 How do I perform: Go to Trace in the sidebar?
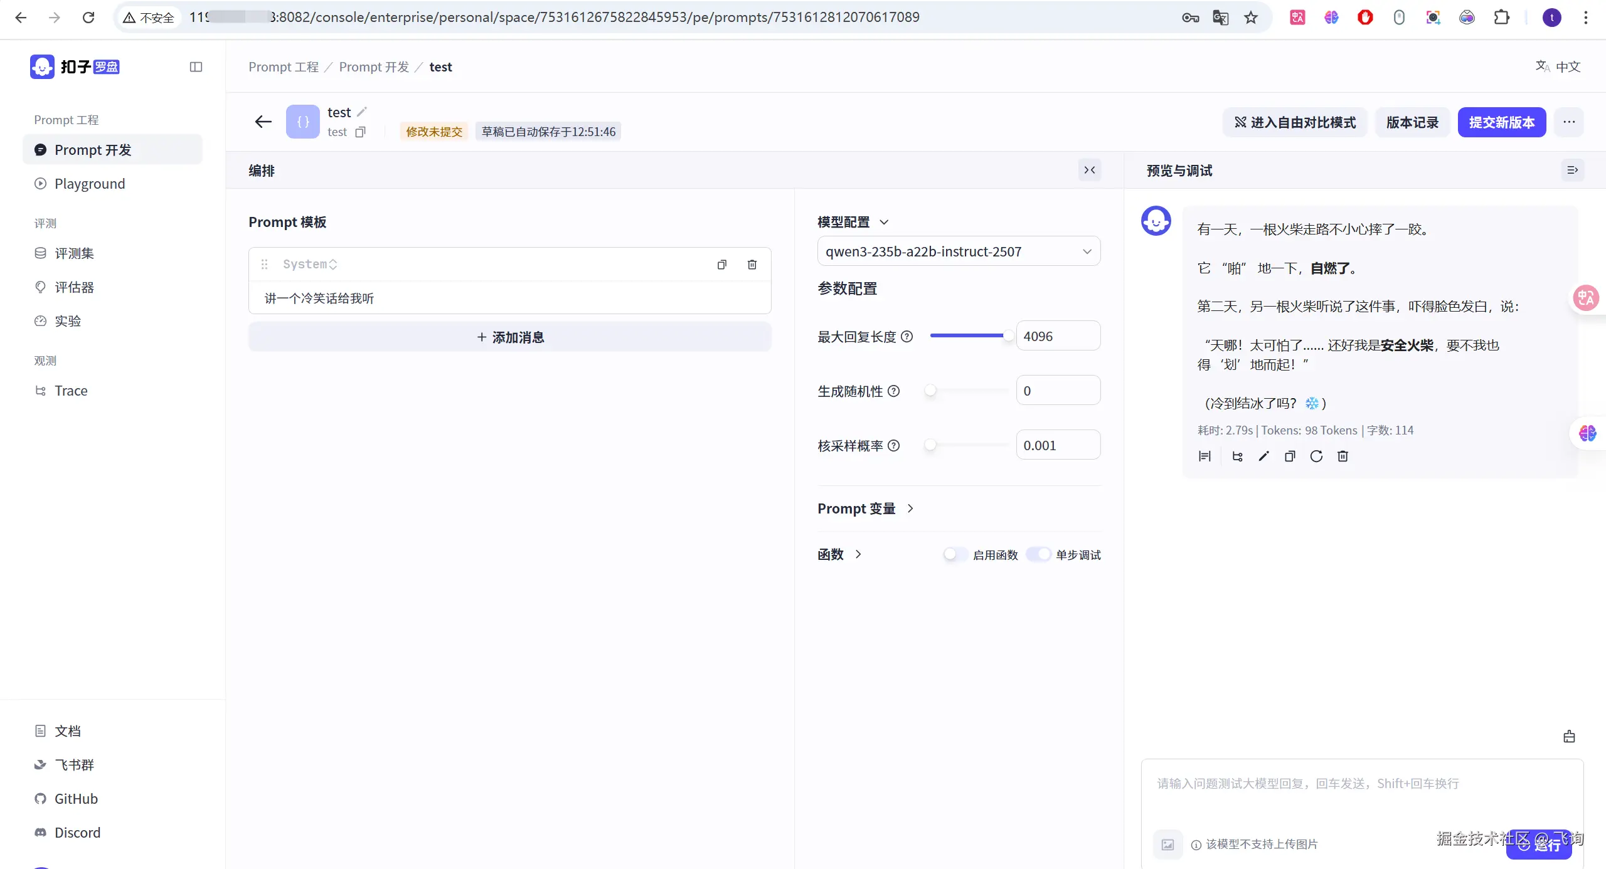click(x=71, y=391)
